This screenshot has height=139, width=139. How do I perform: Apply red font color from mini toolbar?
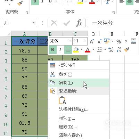pos(88,50)
